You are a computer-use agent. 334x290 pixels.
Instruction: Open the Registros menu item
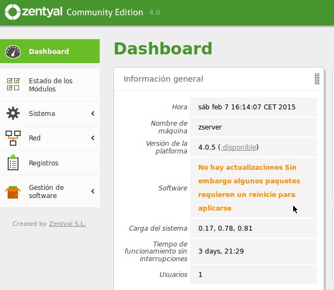(50, 163)
